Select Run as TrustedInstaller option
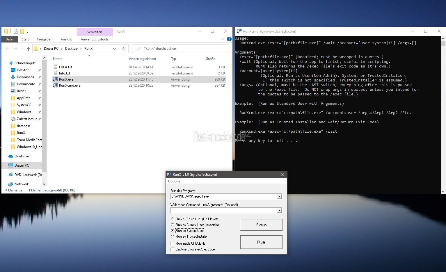446x272 pixels. click(x=172, y=237)
